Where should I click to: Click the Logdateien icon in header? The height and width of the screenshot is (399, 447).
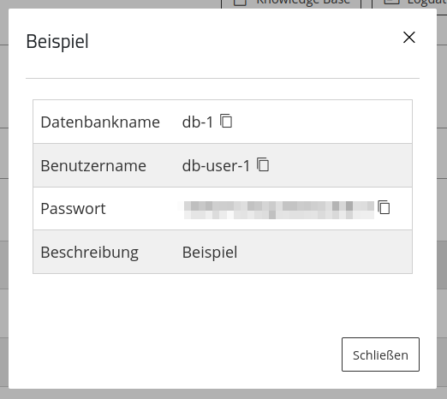click(x=391, y=3)
